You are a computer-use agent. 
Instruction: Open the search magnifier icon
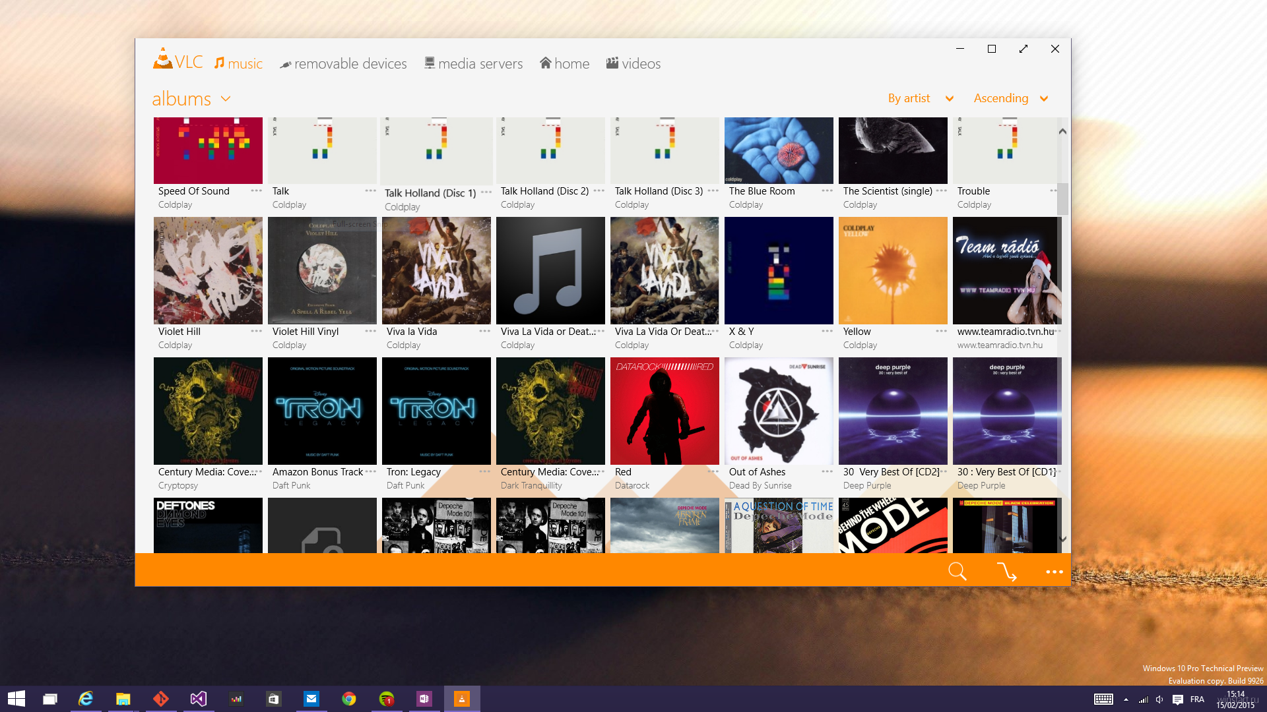[x=957, y=571]
